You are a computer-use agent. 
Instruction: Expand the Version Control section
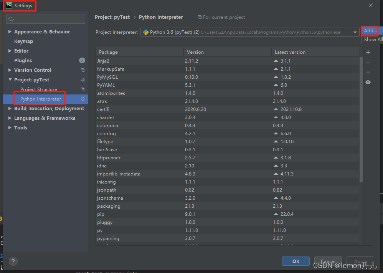10,70
